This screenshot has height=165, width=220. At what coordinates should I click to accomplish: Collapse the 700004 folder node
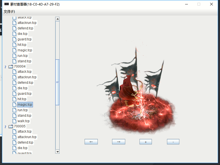point(5,67)
